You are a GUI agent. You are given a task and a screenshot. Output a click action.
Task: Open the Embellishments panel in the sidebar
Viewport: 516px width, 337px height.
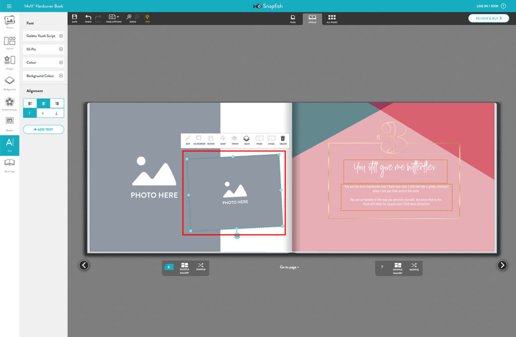click(x=9, y=104)
